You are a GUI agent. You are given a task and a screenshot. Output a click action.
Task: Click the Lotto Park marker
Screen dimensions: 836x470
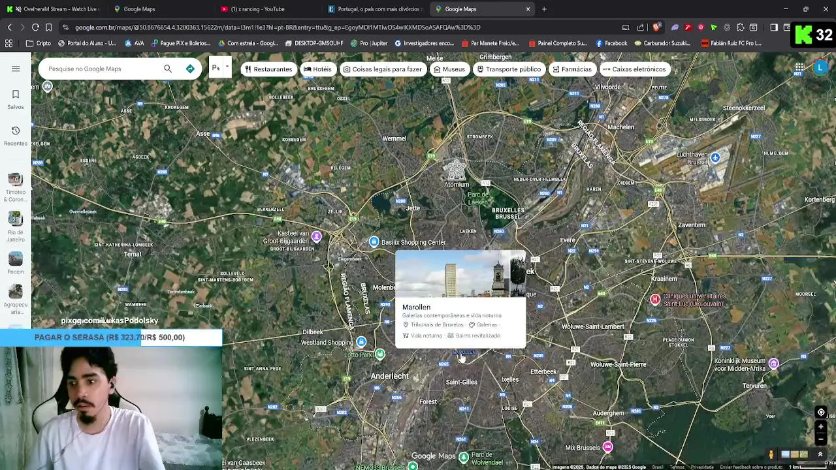coord(380,354)
